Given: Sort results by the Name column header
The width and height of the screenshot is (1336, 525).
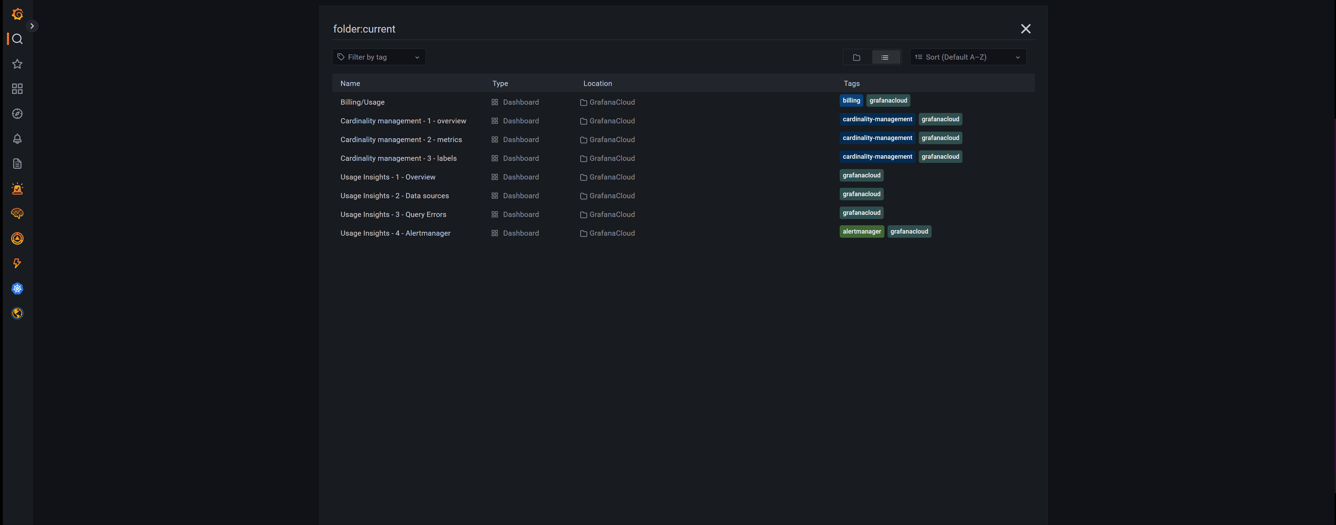Looking at the screenshot, I should [350, 83].
